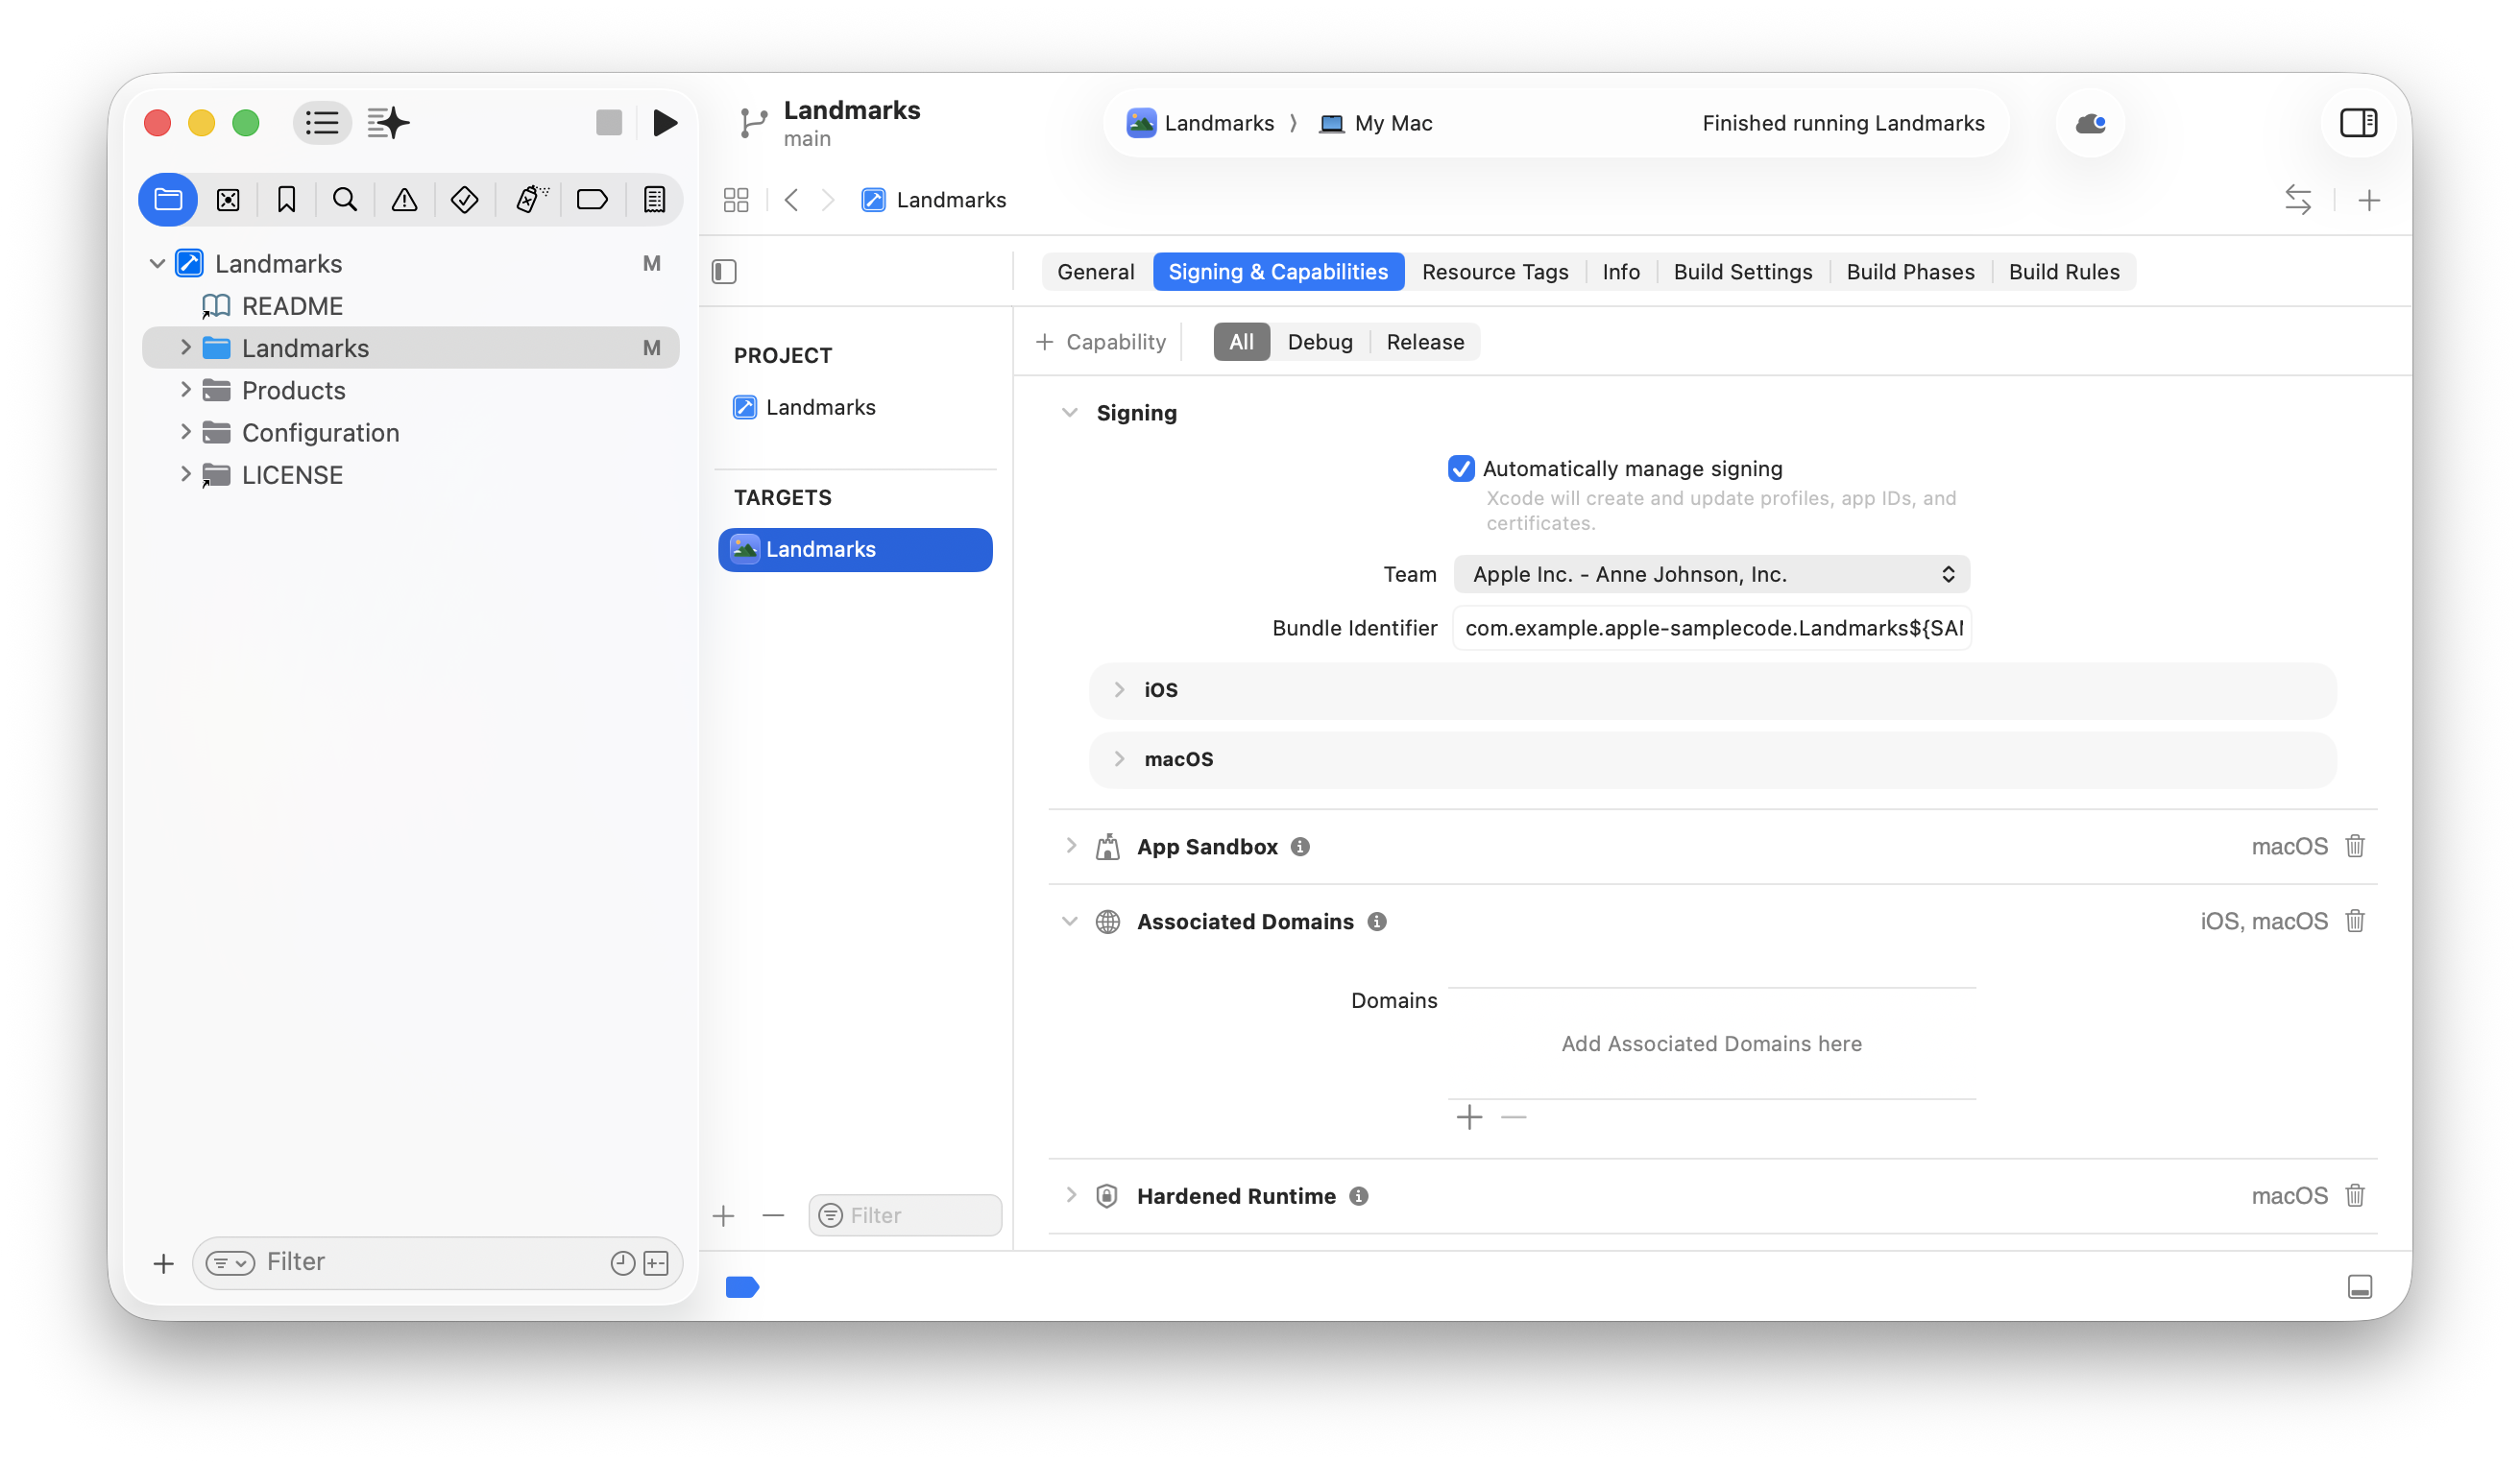Switch to the Resource Tags tab

pos(1494,272)
